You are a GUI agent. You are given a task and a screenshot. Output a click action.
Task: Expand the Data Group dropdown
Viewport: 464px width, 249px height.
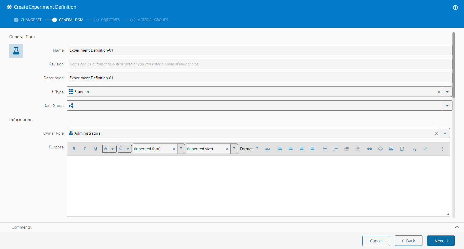(x=447, y=106)
